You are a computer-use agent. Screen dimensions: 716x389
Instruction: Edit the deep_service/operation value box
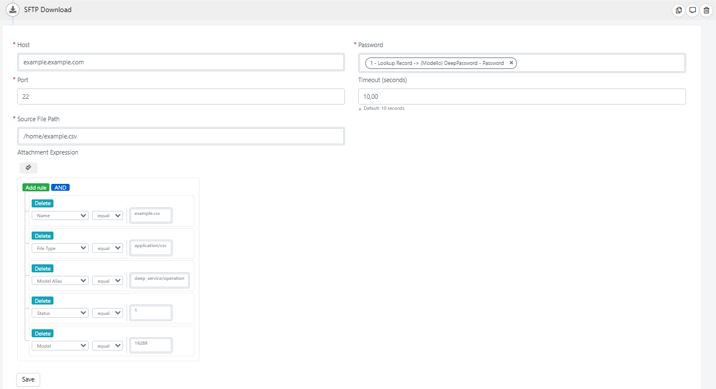[x=159, y=280]
